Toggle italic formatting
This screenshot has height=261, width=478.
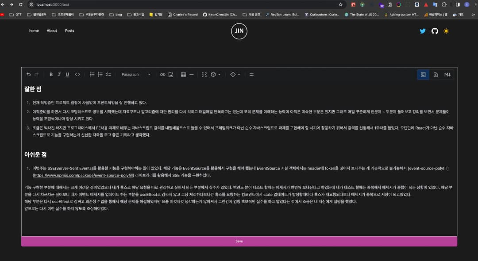tap(59, 75)
